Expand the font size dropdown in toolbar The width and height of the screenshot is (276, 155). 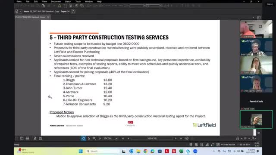pos(160,6)
